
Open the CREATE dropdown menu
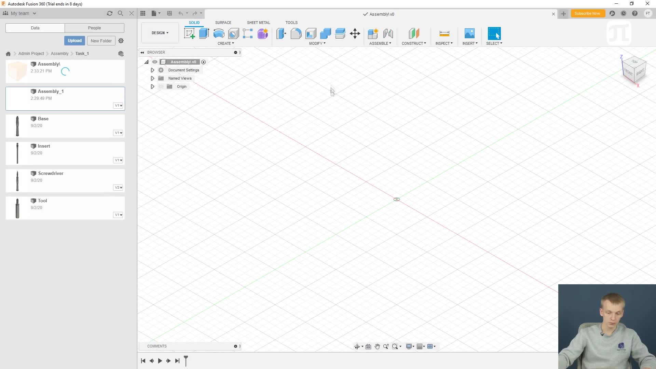click(x=226, y=43)
